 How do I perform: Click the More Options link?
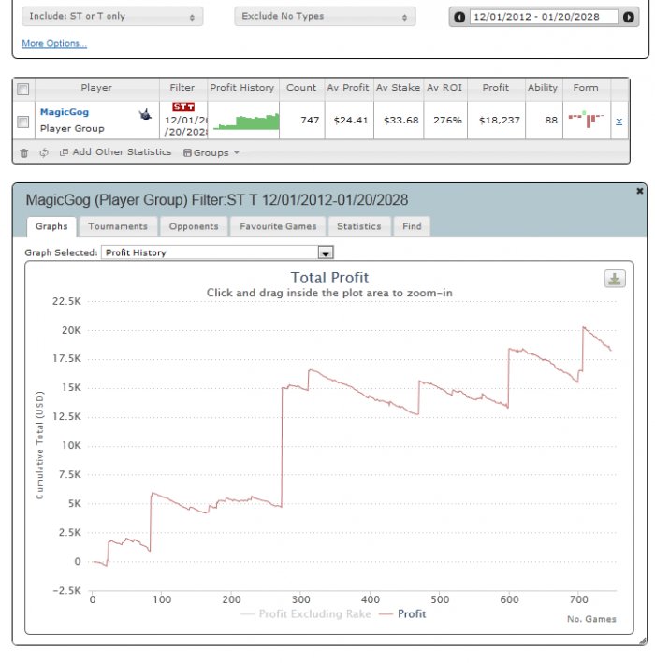(x=54, y=44)
